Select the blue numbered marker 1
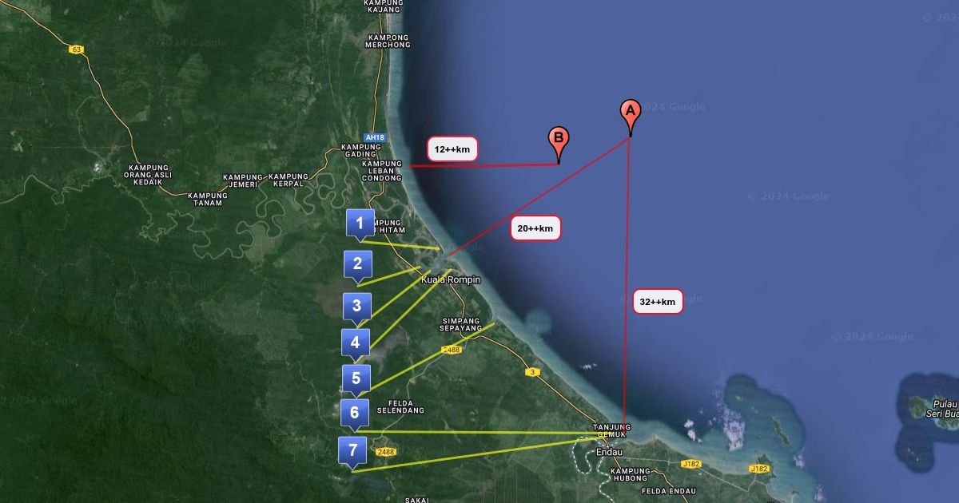The height and width of the screenshot is (503, 959). [360, 224]
